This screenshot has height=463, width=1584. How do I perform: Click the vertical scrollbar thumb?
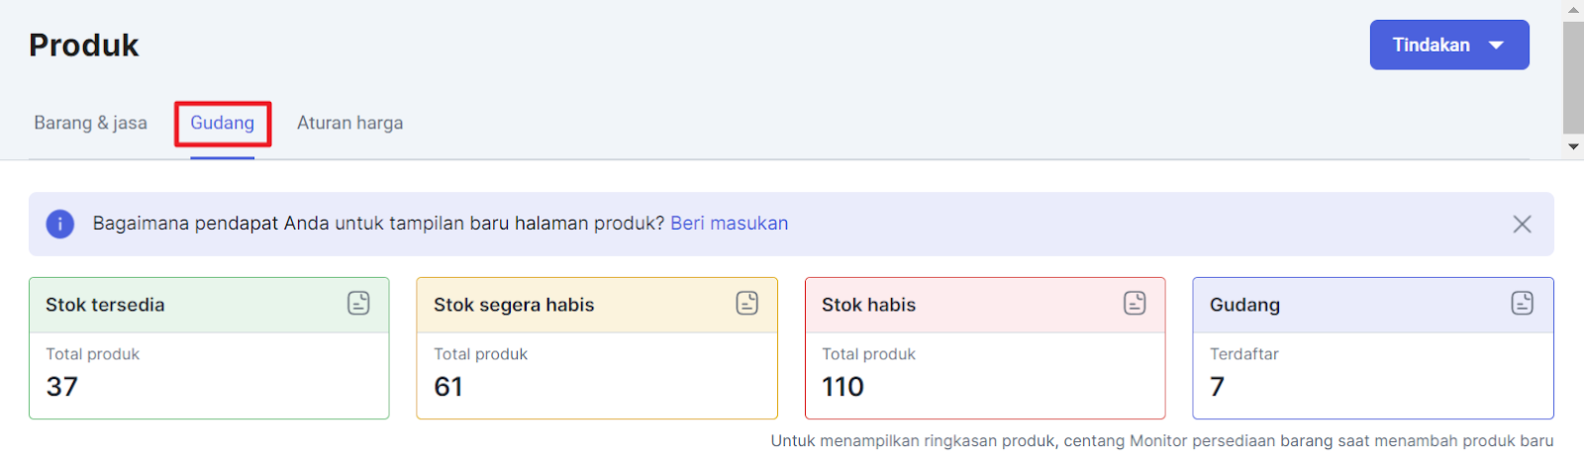1573,75
